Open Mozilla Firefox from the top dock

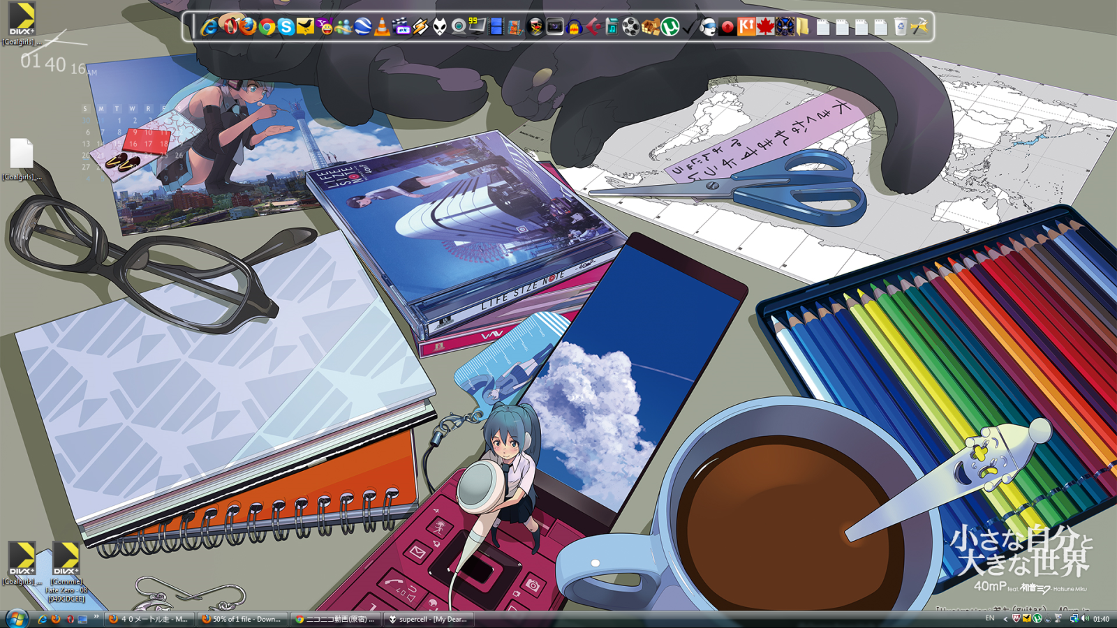247,27
